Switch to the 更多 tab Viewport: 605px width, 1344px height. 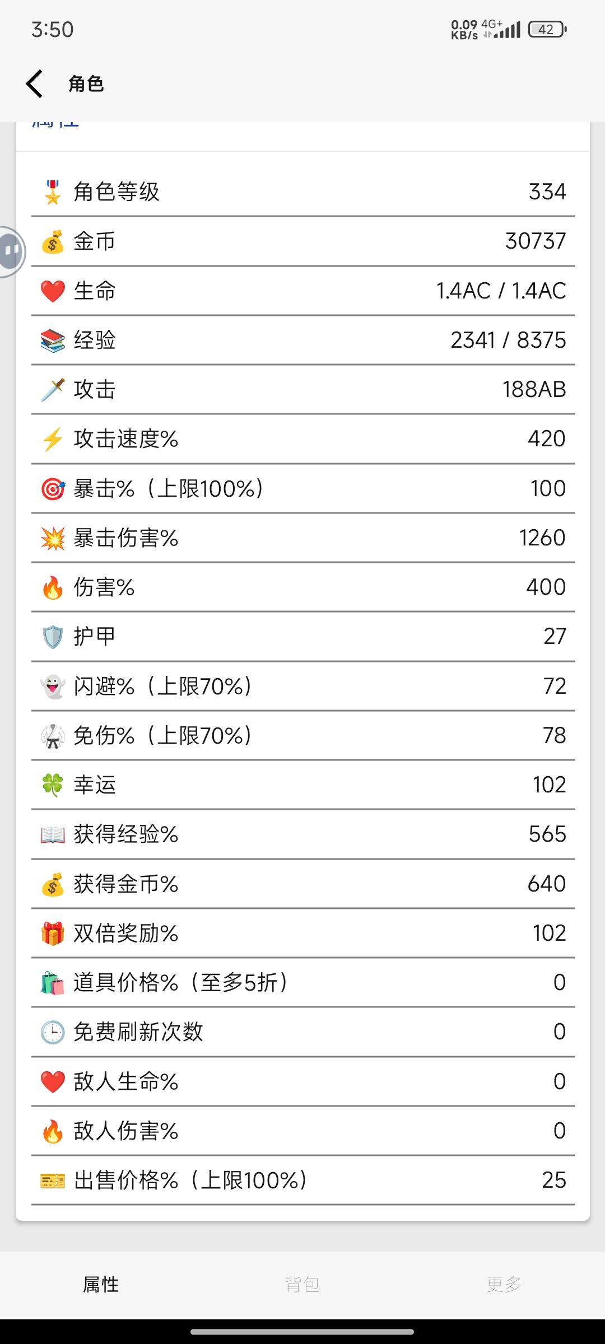(x=504, y=1284)
